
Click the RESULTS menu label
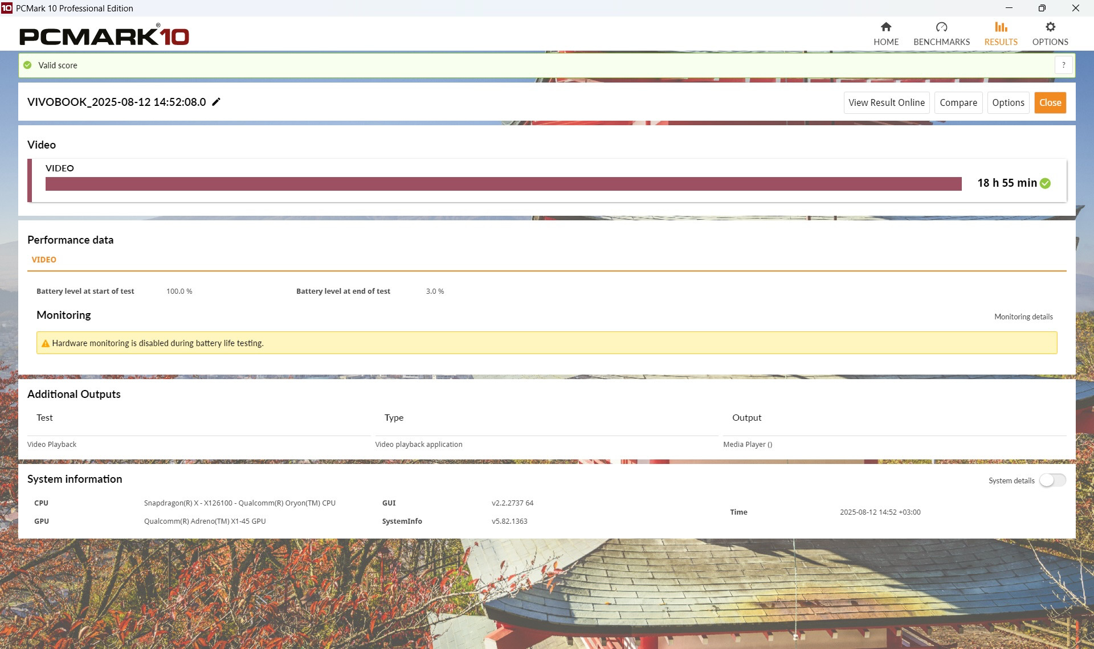[x=1001, y=42]
